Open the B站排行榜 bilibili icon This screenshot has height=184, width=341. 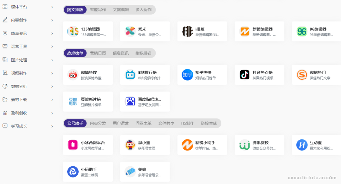coord(130,75)
